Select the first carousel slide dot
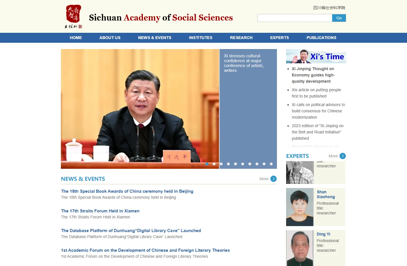 [207, 164]
